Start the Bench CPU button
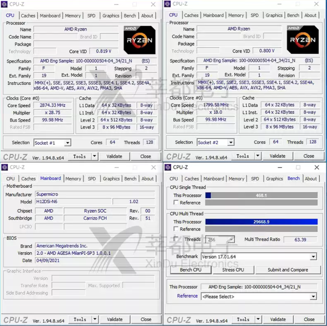The image size is (327, 326). tap(191, 270)
